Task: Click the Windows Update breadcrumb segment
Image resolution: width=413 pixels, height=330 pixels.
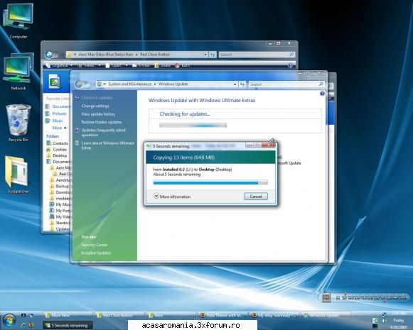Action: click(173, 84)
